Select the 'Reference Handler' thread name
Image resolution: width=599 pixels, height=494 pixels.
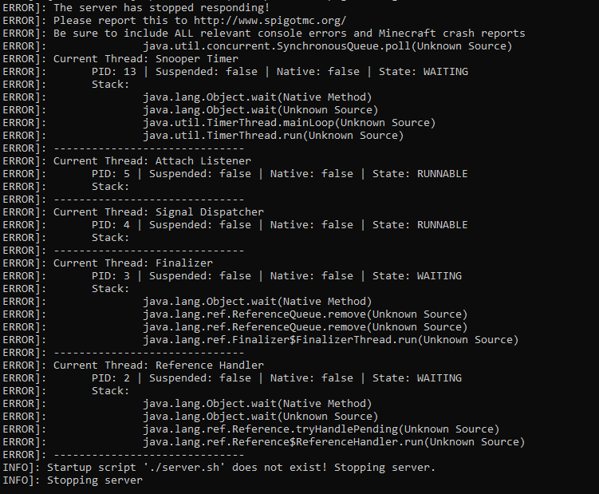click(209, 365)
